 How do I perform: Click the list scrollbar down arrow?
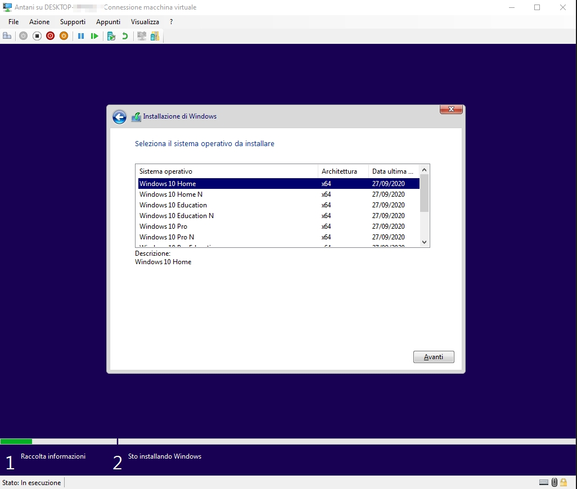(424, 242)
